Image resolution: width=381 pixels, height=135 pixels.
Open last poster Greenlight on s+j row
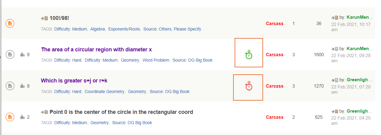359,80
